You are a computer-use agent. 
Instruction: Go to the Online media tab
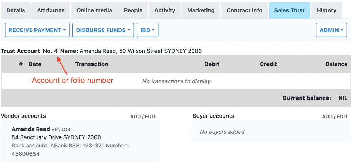[94, 10]
